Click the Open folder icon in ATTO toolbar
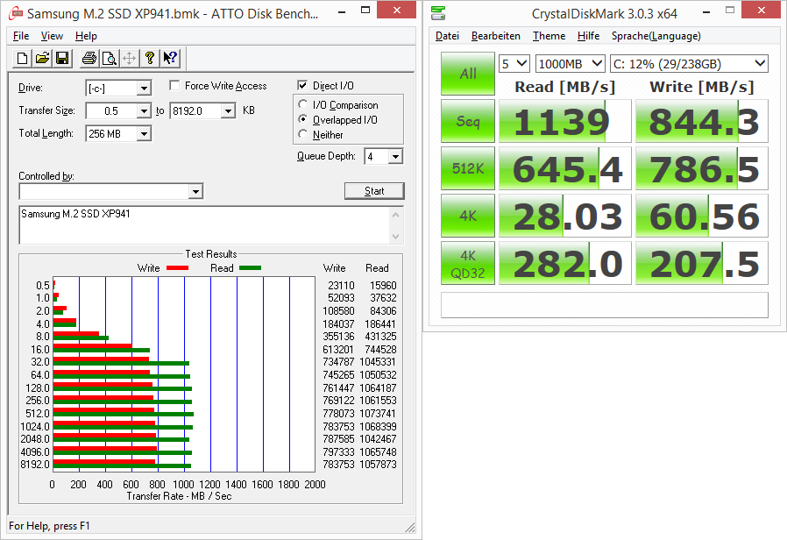The width and height of the screenshot is (787, 540). click(x=42, y=58)
